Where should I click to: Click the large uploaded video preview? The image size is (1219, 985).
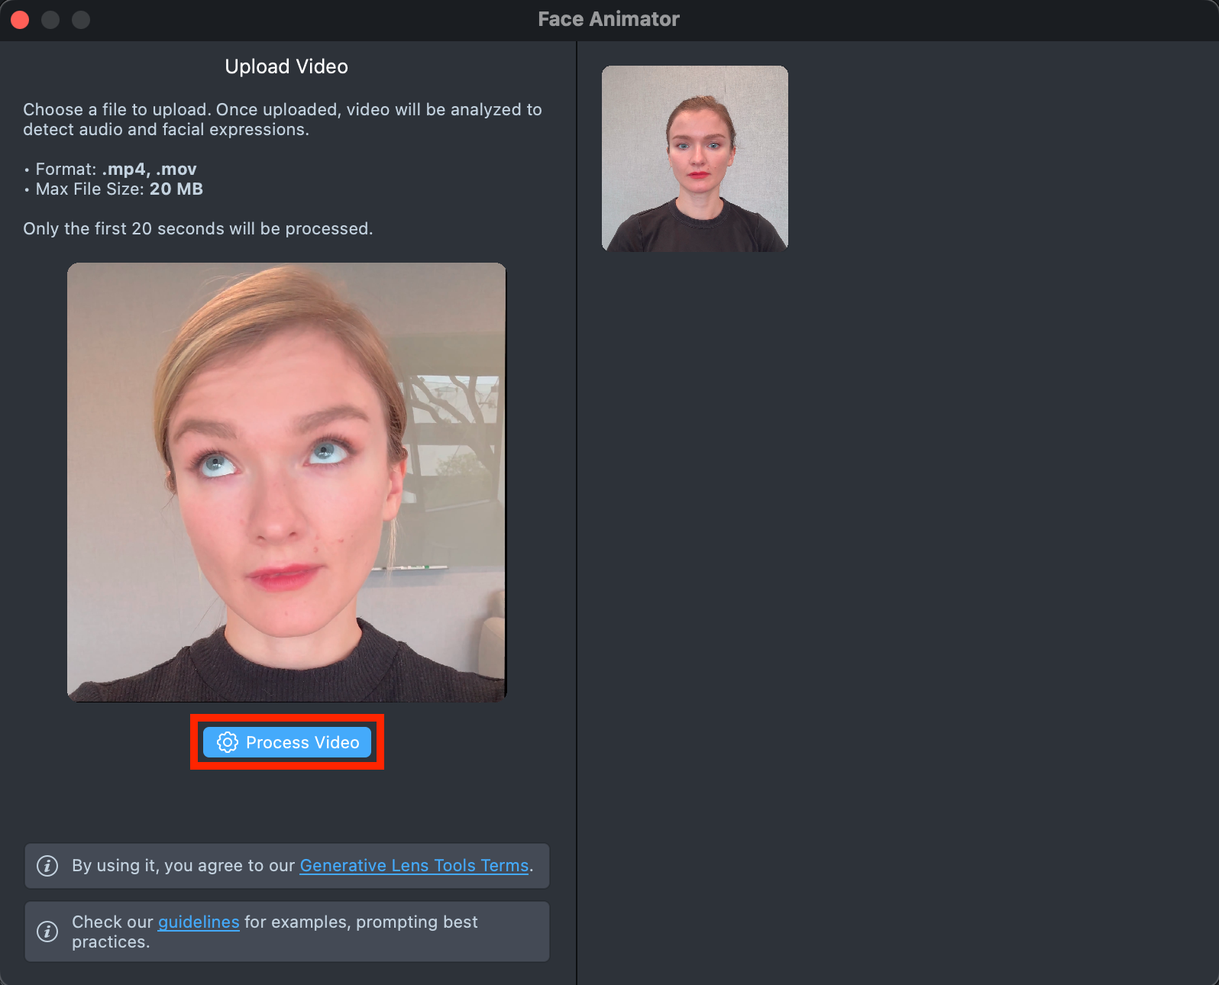click(x=286, y=482)
